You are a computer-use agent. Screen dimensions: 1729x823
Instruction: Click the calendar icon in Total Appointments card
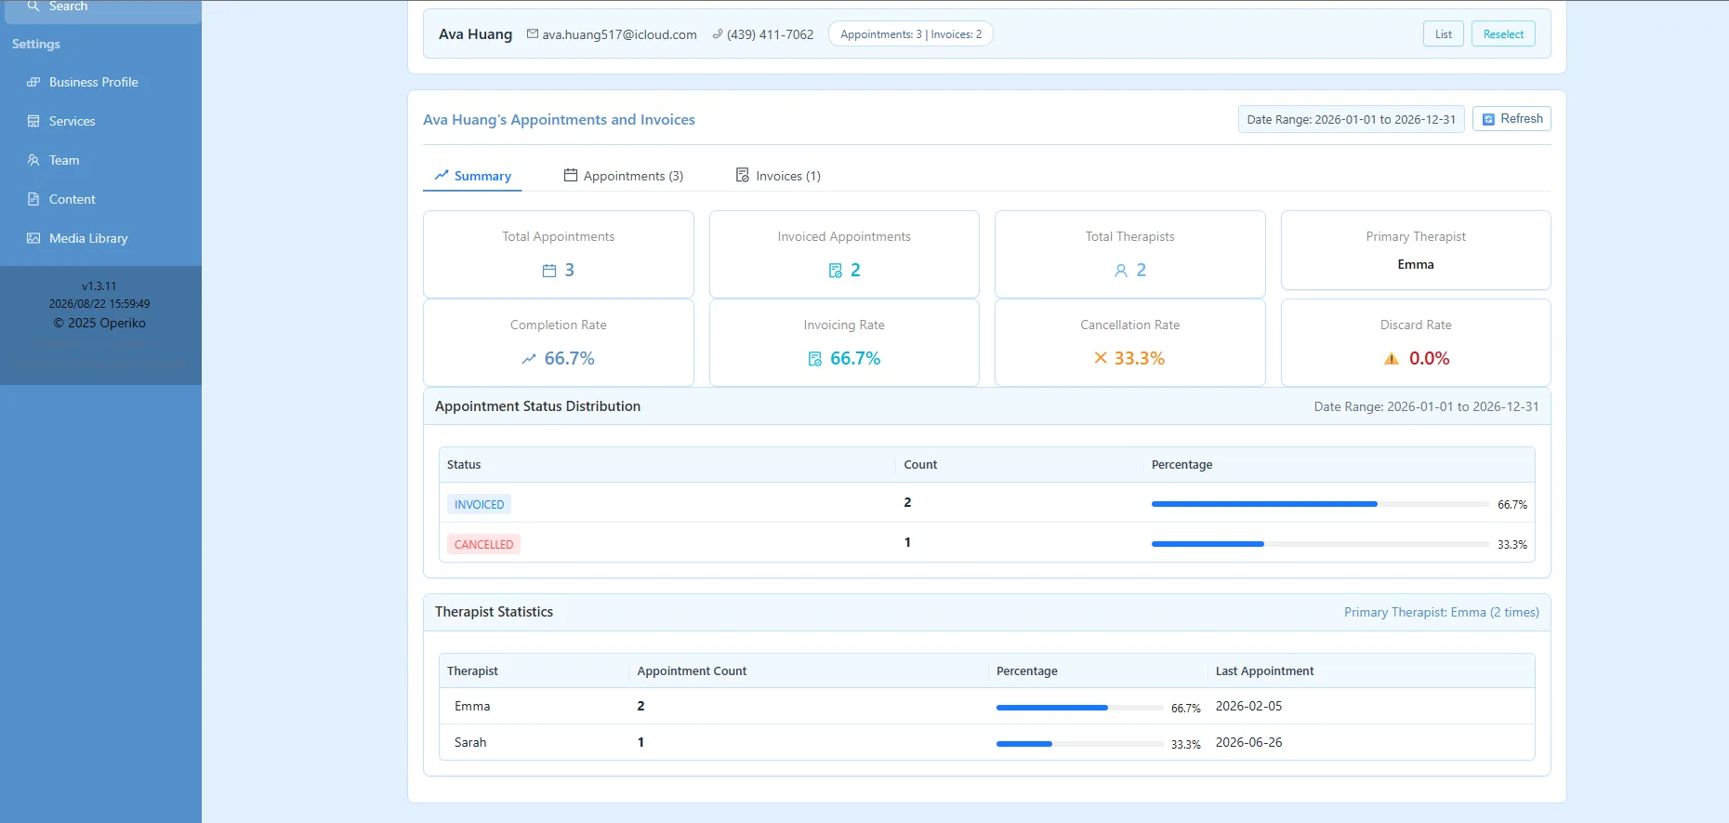point(549,271)
